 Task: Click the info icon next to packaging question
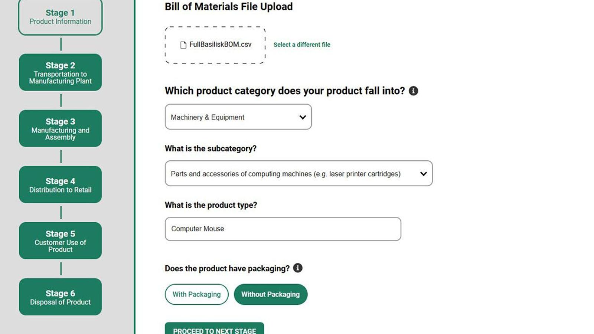pyautogui.click(x=298, y=268)
